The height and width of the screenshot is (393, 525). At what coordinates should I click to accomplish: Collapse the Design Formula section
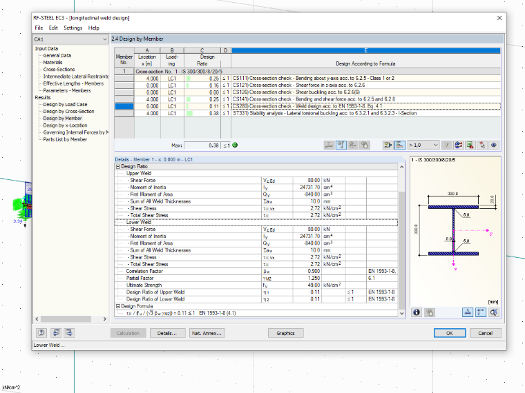pos(118,306)
